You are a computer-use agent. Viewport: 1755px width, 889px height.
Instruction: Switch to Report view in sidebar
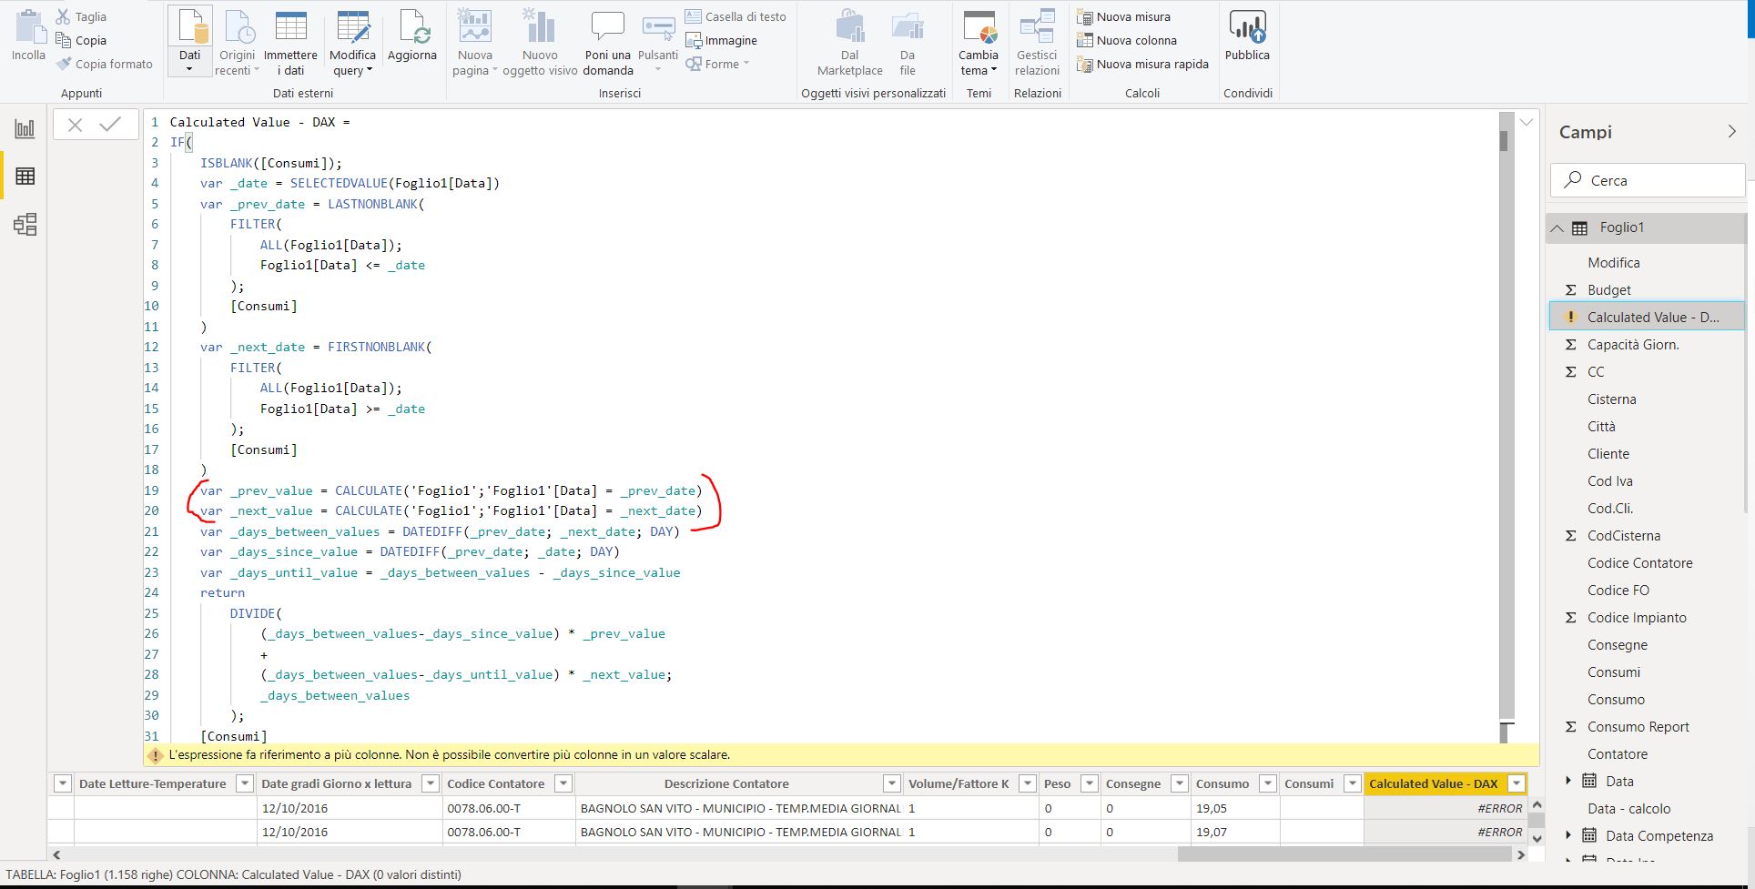[25, 128]
